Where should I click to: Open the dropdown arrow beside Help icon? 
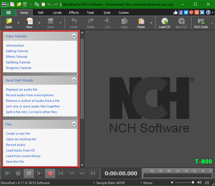click(212, 12)
